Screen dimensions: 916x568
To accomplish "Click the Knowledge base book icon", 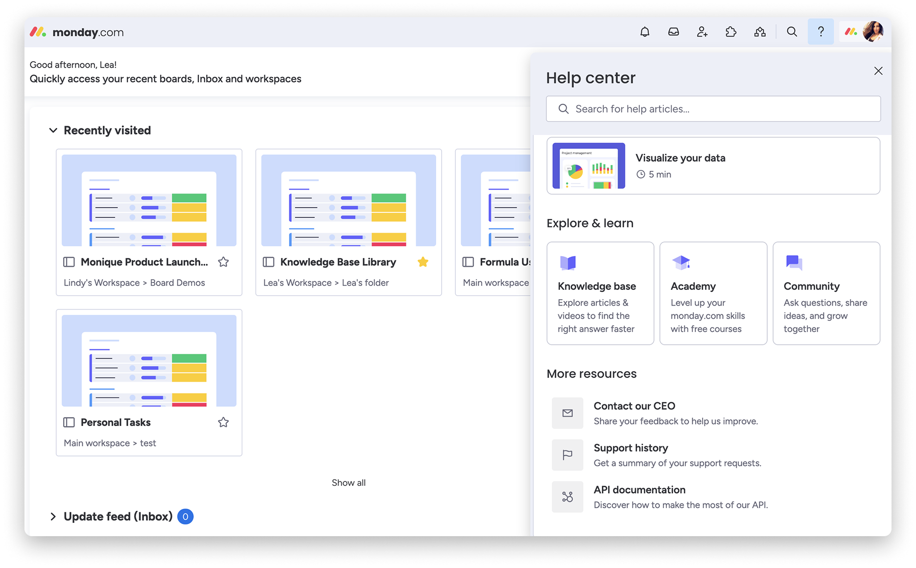I will coord(568,263).
